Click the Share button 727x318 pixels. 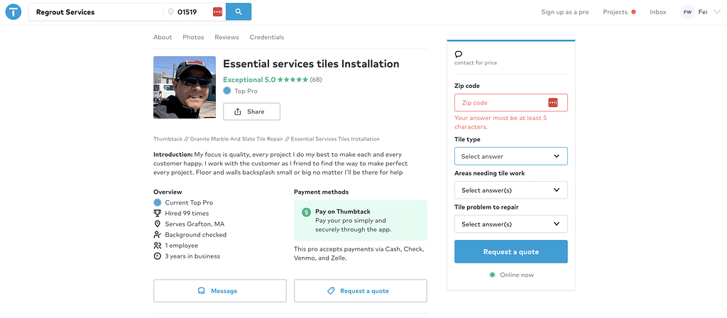(x=251, y=111)
